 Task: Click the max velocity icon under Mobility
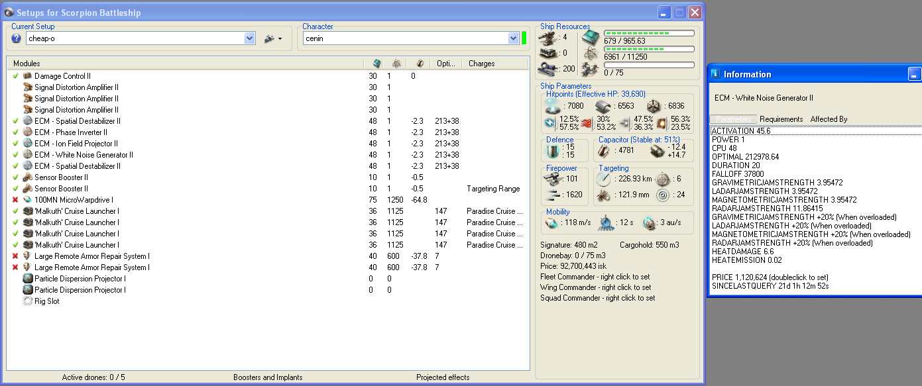click(x=551, y=223)
